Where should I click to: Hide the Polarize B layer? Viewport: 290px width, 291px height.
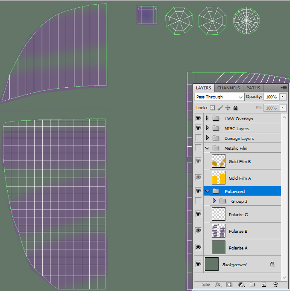198,231
